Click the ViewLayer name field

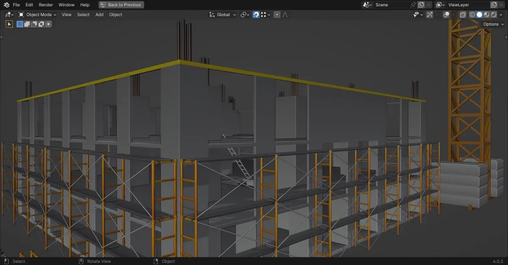468,5
